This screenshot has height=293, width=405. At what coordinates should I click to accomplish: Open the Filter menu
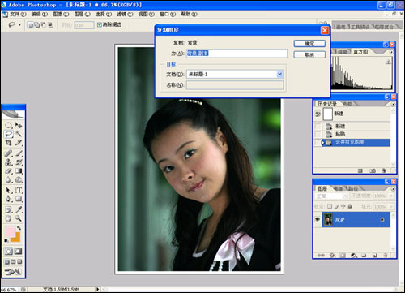click(x=125, y=14)
